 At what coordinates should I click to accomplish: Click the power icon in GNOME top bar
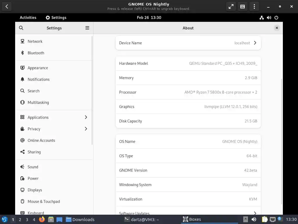click(x=276, y=17)
